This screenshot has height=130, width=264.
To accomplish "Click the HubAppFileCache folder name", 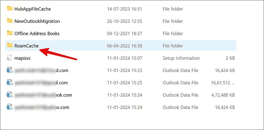I will 33,9.
